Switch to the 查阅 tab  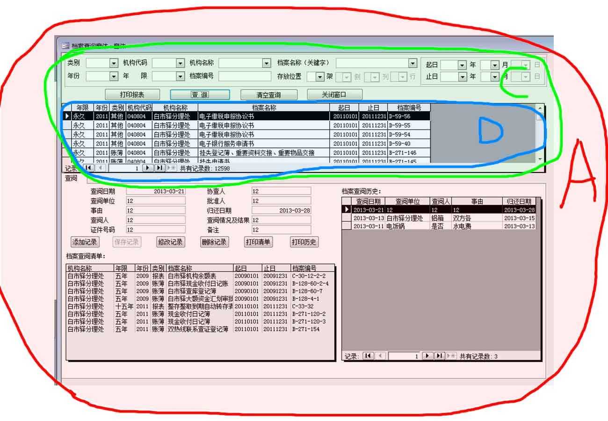71,178
